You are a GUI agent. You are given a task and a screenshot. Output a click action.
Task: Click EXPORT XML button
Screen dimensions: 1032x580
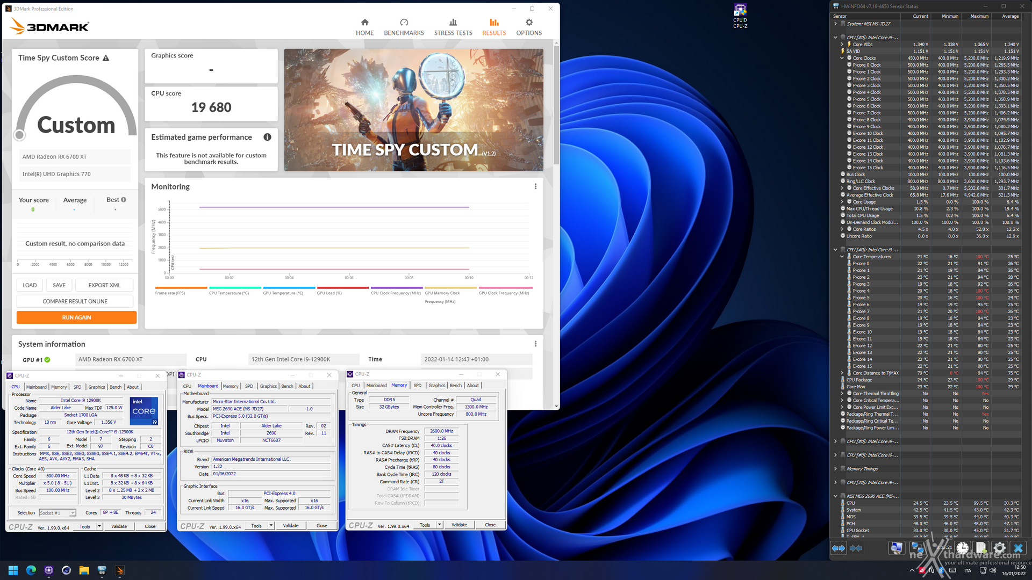coord(104,285)
